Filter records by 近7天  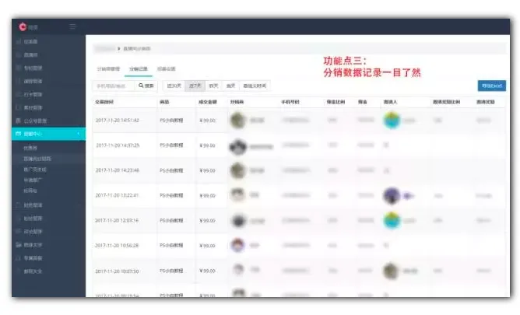point(195,86)
